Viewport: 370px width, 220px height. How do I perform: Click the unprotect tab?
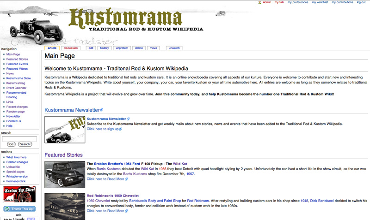[x=122, y=48]
